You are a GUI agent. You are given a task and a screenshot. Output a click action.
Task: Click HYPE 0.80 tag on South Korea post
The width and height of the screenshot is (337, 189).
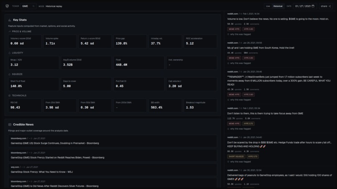pyautogui.click(x=248, y=58)
